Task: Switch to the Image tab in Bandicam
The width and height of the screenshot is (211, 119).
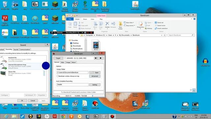Action: click(x=68, y=62)
